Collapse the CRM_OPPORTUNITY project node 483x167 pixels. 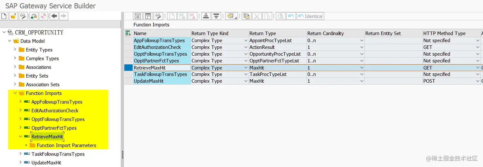coord(4,32)
